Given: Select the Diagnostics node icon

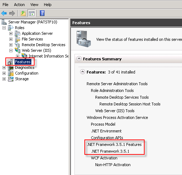Looking at the screenshot, I should (x=11, y=67).
